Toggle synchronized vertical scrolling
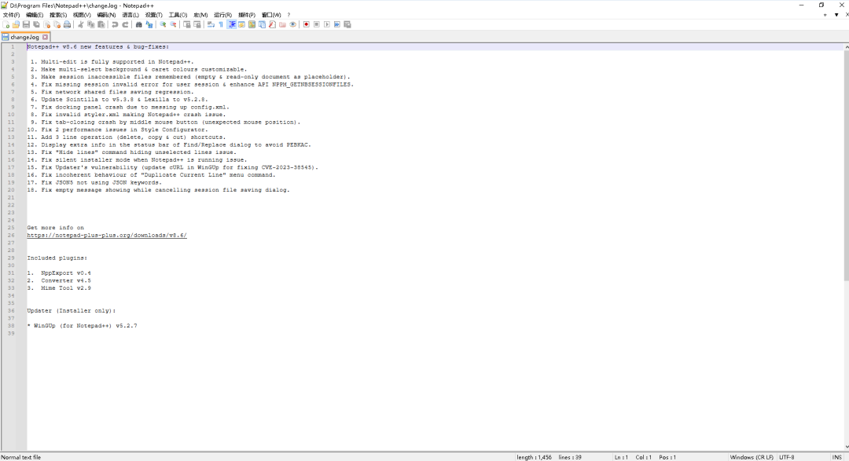849x461 pixels. click(187, 24)
